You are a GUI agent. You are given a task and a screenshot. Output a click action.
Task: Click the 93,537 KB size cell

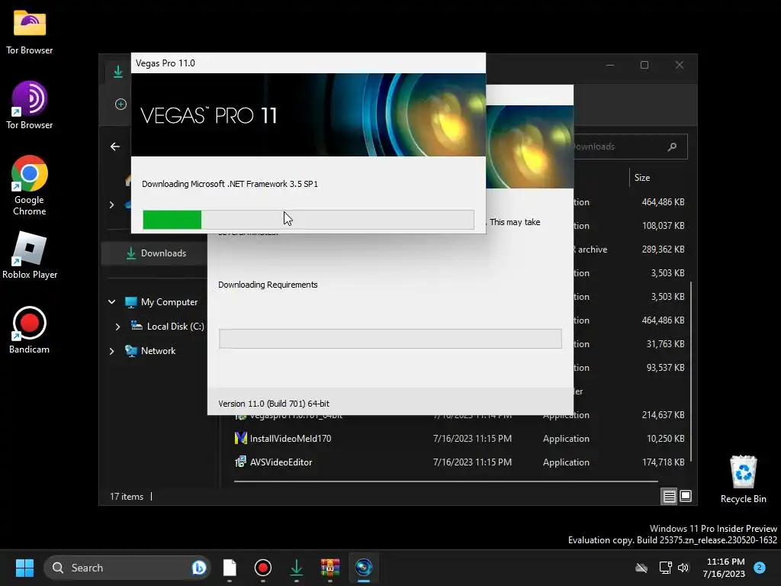tap(665, 368)
